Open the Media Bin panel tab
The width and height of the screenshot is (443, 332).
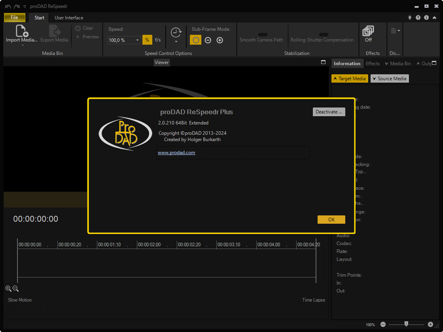coord(398,63)
